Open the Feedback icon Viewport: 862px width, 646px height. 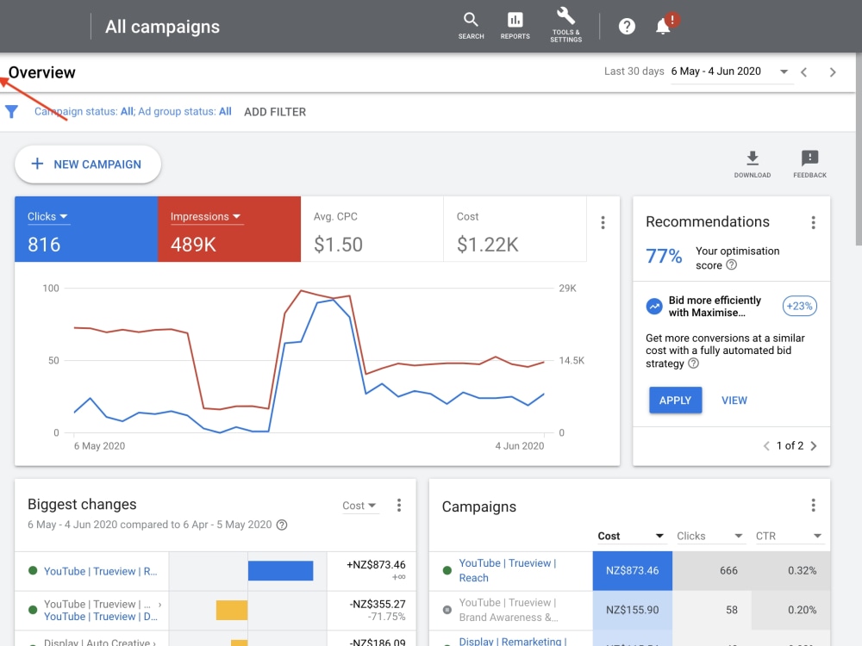tap(809, 165)
